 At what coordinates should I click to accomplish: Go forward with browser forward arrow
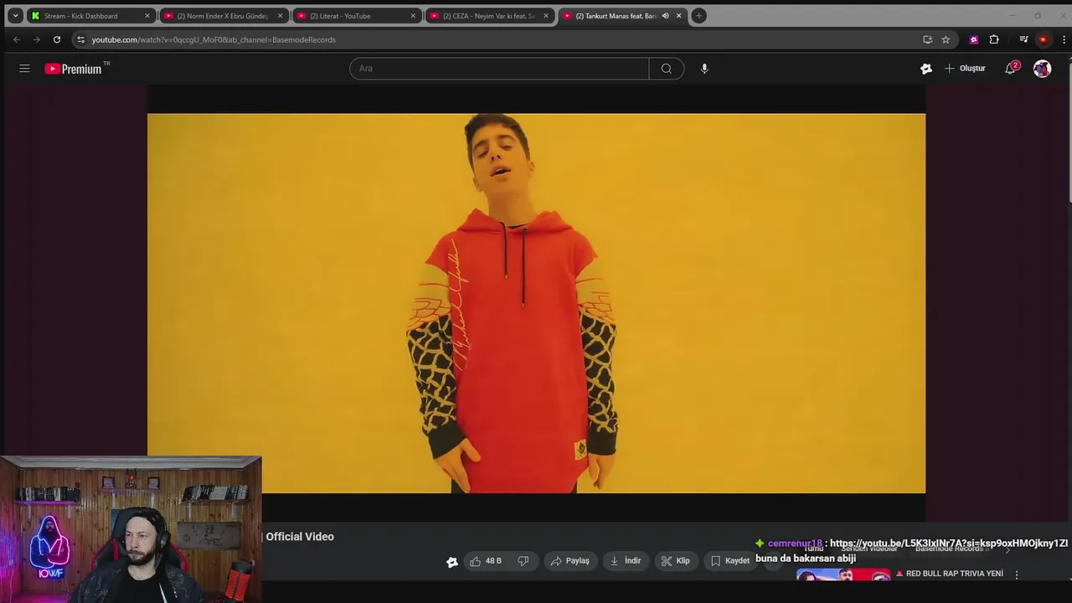coord(36,39)
